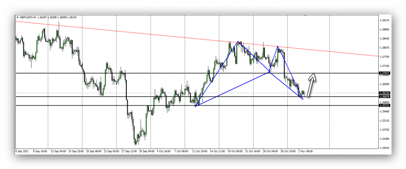
Task: Click the 23 Sep 00:00 time label
Action: tap(111, 151)
